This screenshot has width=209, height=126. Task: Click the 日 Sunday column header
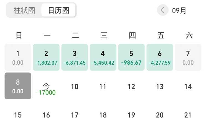(x=19, y=36)
